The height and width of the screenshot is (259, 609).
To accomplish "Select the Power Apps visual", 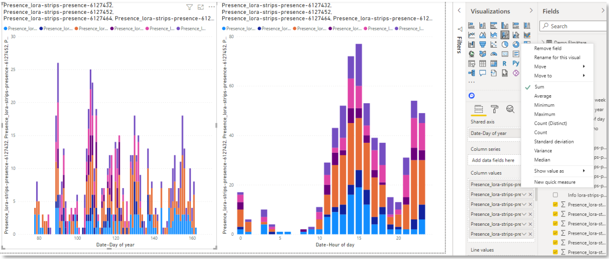I will 516,73.
